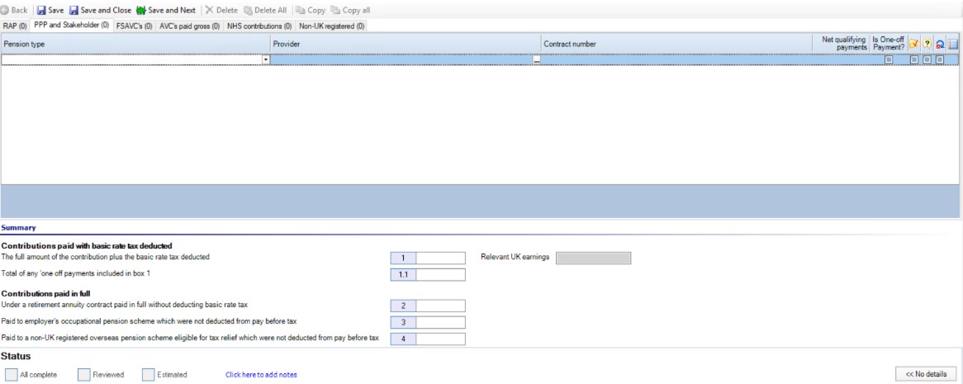
Task: Sort by Contract number column header
Action: [676, 44]
